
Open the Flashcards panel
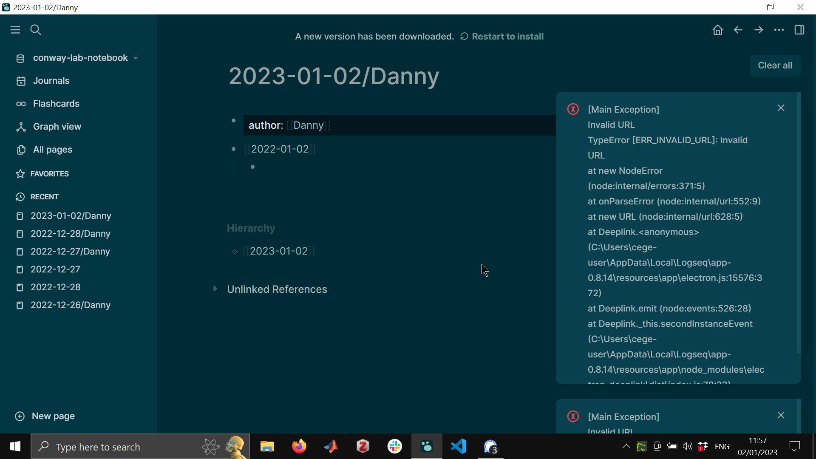point(56,103)
